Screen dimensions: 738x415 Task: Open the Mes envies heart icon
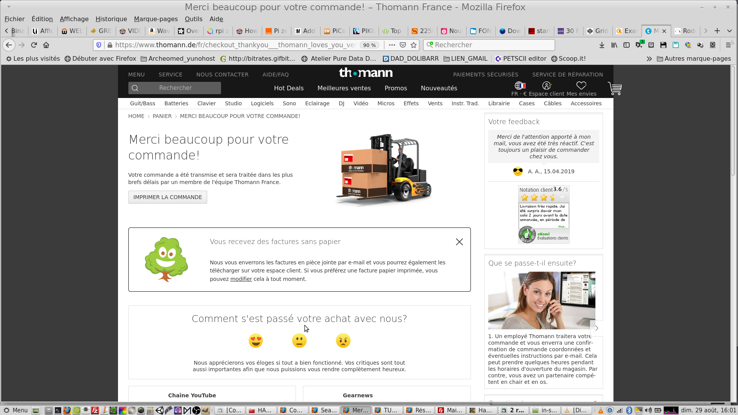(581, 86)
